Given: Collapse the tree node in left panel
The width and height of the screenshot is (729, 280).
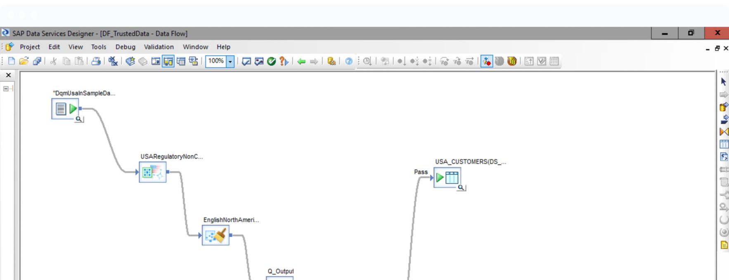Looking at the screenshot, I should pos(6,89).
